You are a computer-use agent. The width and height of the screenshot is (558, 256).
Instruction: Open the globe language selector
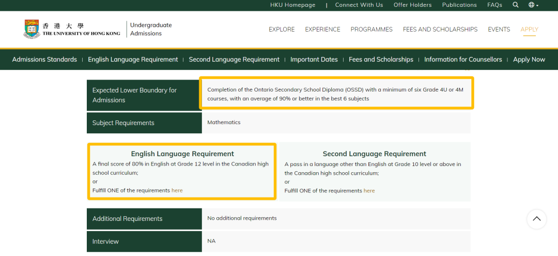tap(533, 5)
